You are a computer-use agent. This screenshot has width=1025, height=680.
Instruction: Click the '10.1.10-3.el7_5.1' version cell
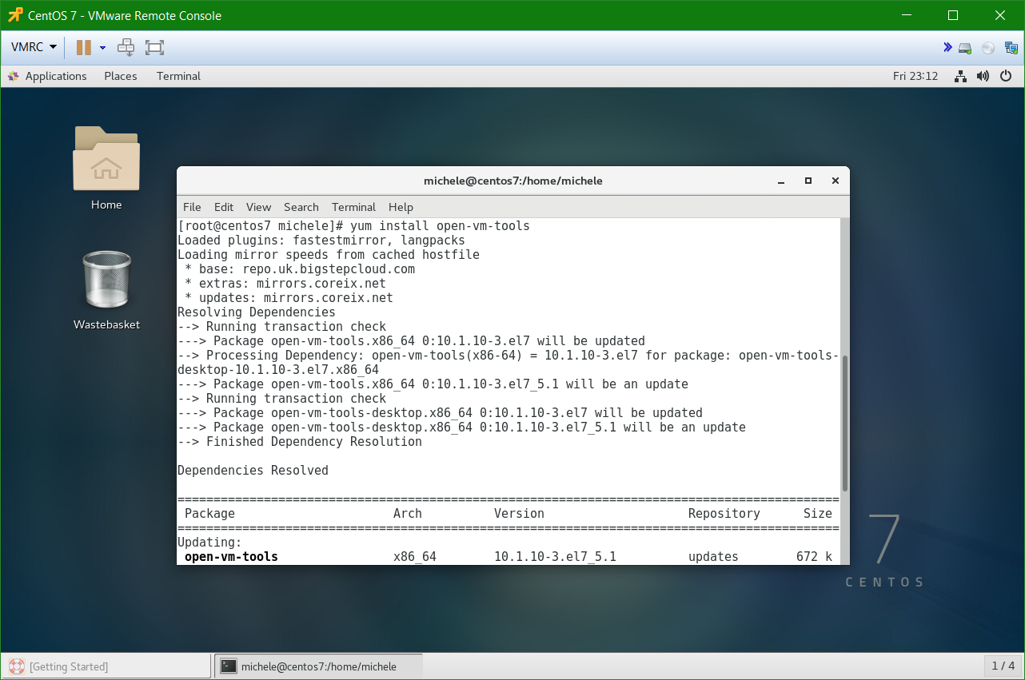pyautogui.click(x=555, y=557)
